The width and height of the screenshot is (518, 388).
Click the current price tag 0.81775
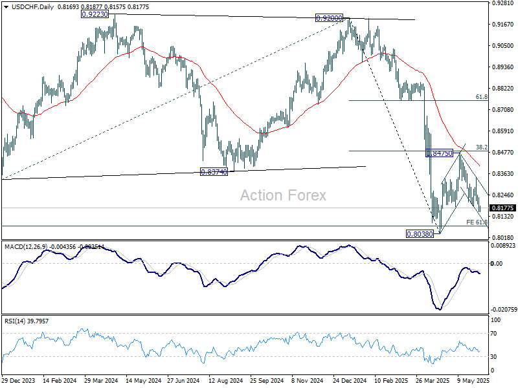point(502,208)
